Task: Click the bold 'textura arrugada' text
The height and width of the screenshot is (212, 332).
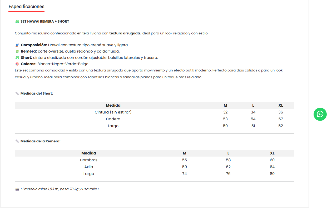Action: (x=125, y=33)
